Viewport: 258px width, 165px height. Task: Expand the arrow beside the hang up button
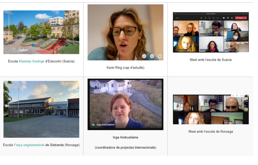click(245, 18)
